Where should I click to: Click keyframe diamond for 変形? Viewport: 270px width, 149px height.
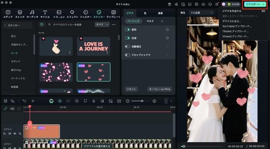tap(167, 30)
